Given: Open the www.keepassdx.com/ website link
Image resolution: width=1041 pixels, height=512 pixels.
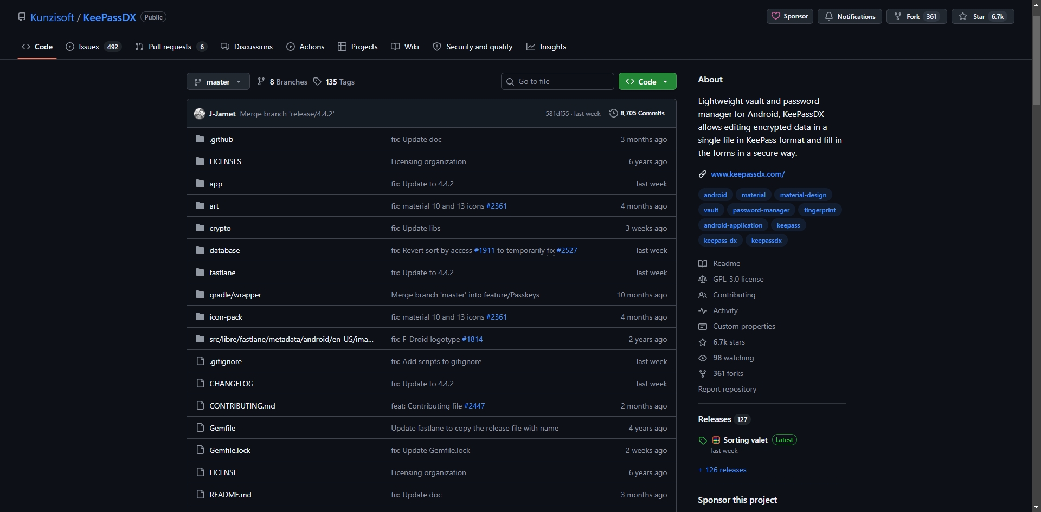Looking at the screenshot, I should click(748, 174).
